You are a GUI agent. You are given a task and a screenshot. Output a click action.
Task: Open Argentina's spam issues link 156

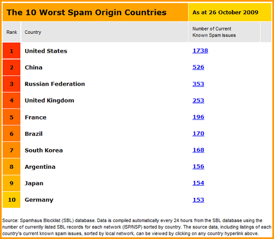pos(198,167)
